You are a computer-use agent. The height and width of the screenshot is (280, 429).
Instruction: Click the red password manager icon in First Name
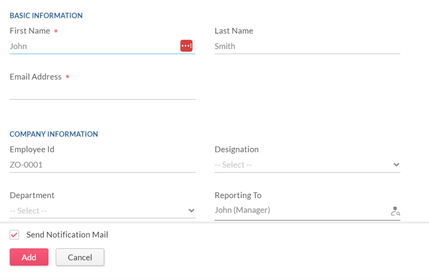pyautogui.click(x=186, y=46)
